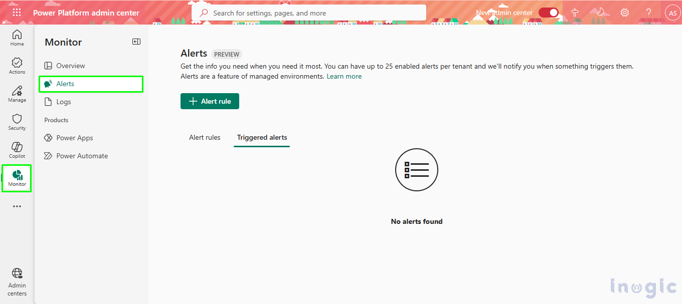
Task: Collapse the Monitor navigation pane
Action: pos(136,42)
